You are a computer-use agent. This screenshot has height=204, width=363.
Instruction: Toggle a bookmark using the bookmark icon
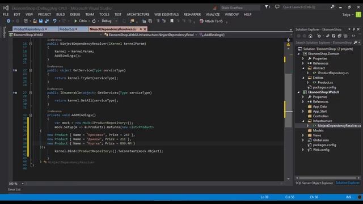(172, 21)
